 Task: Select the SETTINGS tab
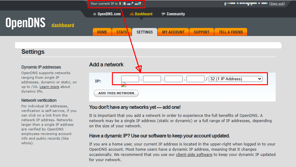(x=145, y=32)
